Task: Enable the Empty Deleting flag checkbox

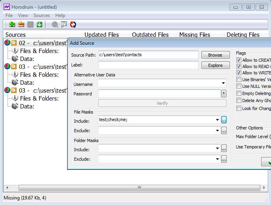Action: click(239, 93)
